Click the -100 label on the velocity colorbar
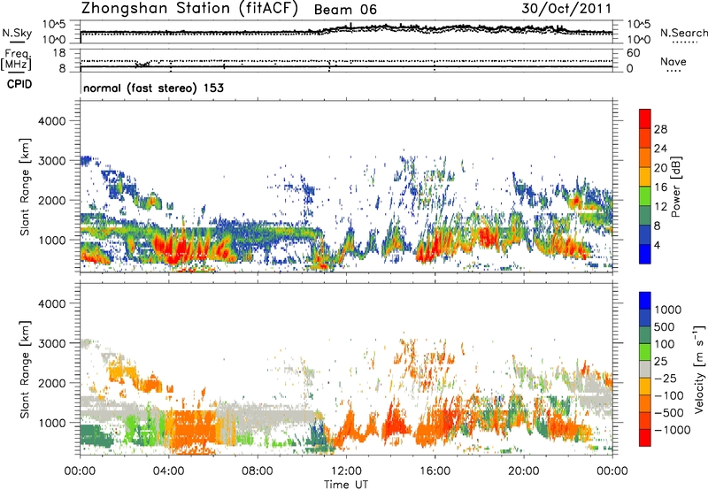708x490 pixels. coord(669,395)
